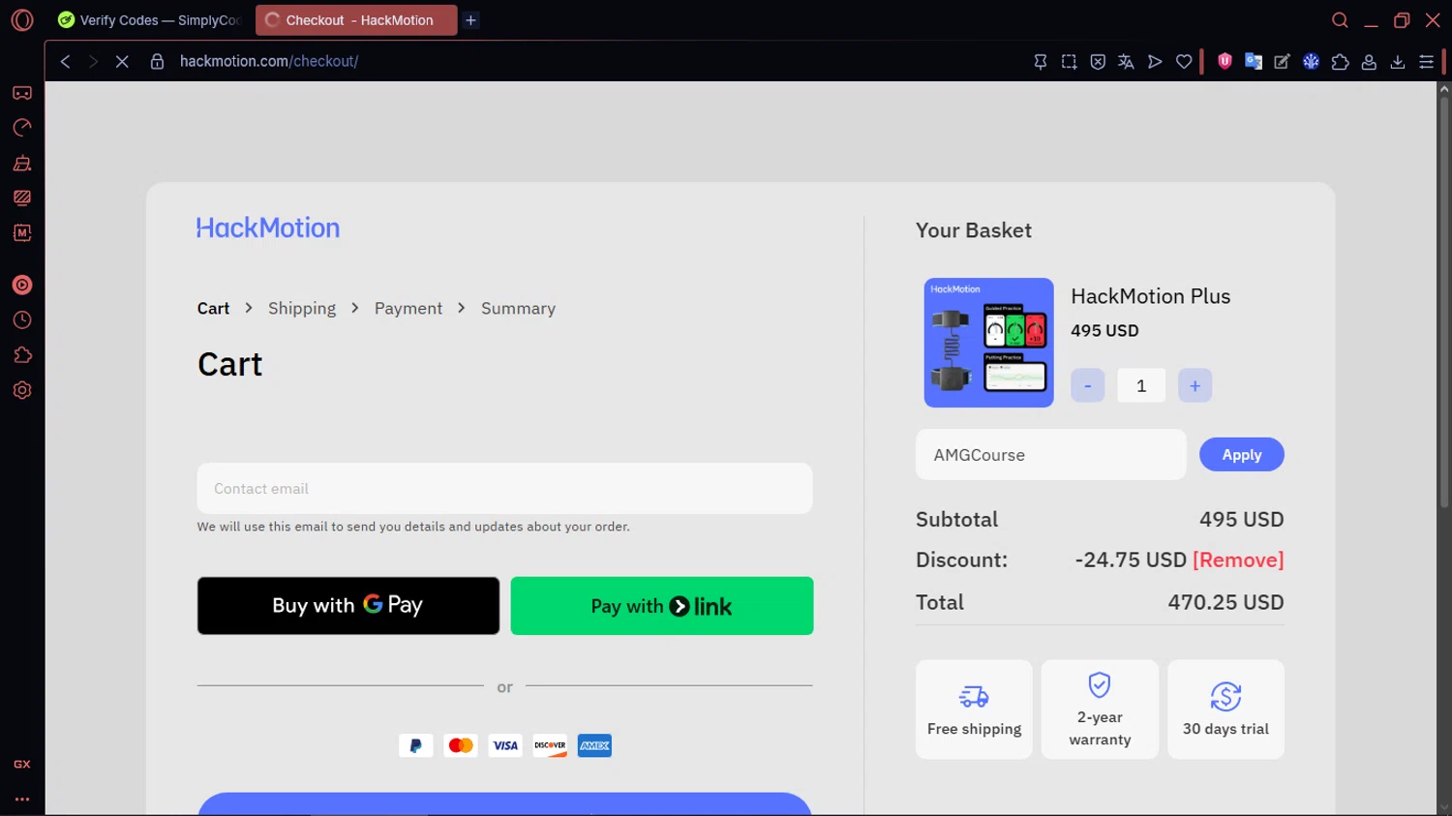Decrease quantity with minus button
This screenshot has height=816, width=1452.
(x=1087, y=385)
